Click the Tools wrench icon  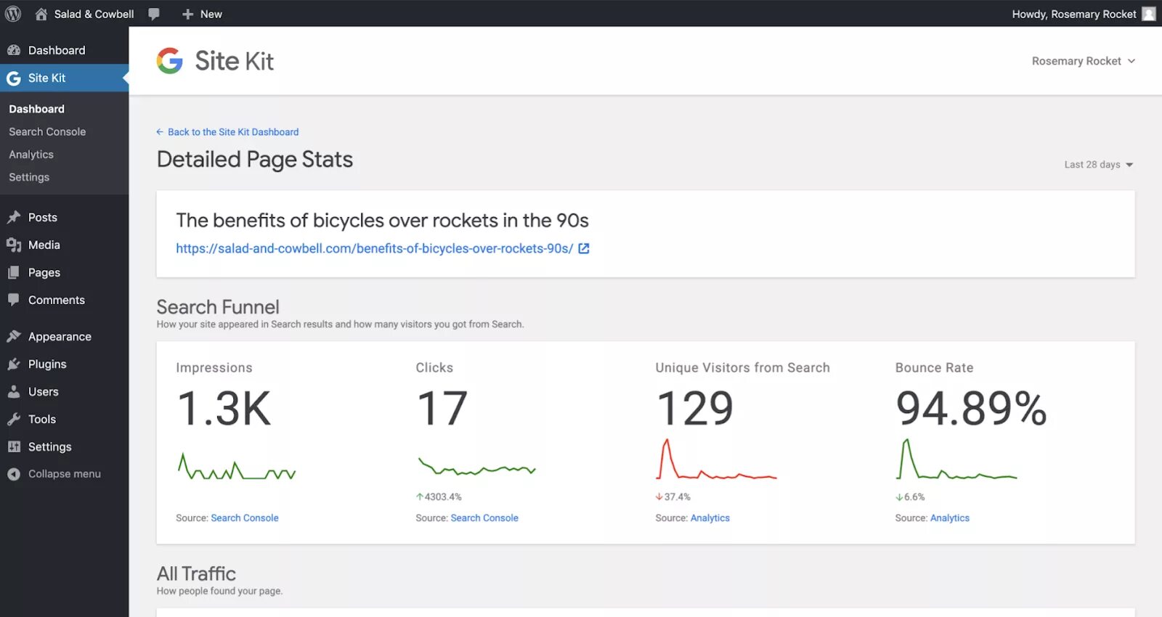coord(14,419)
